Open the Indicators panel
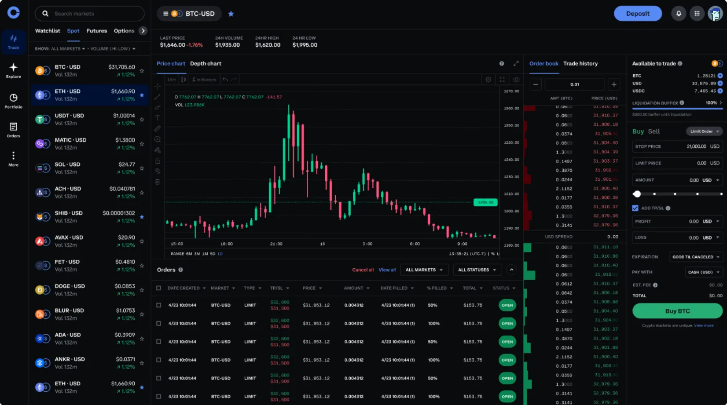 coord(204,79)
